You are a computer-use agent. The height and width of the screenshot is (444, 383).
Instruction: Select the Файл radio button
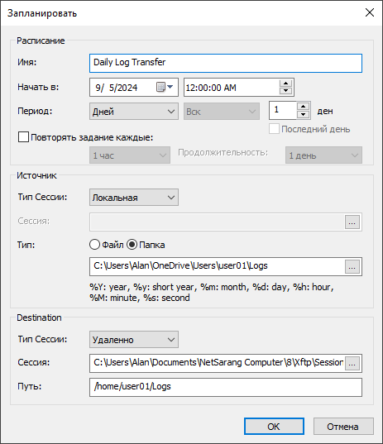click(94, 245)
